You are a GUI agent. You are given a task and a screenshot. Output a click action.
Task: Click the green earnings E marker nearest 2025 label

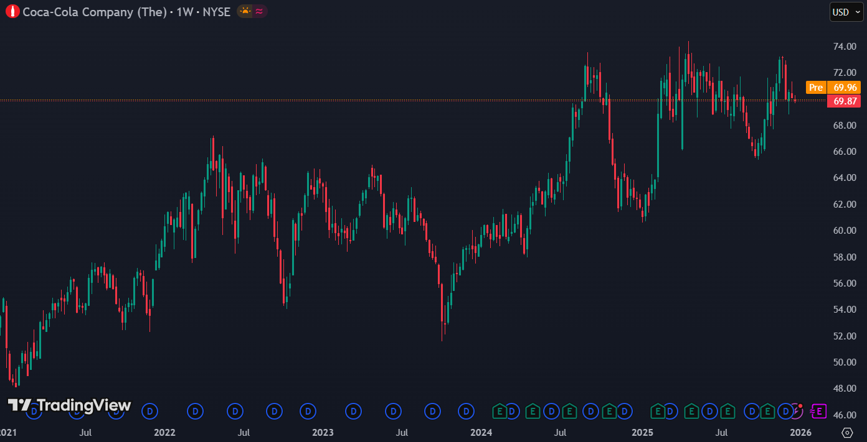[x=658, y=411]
